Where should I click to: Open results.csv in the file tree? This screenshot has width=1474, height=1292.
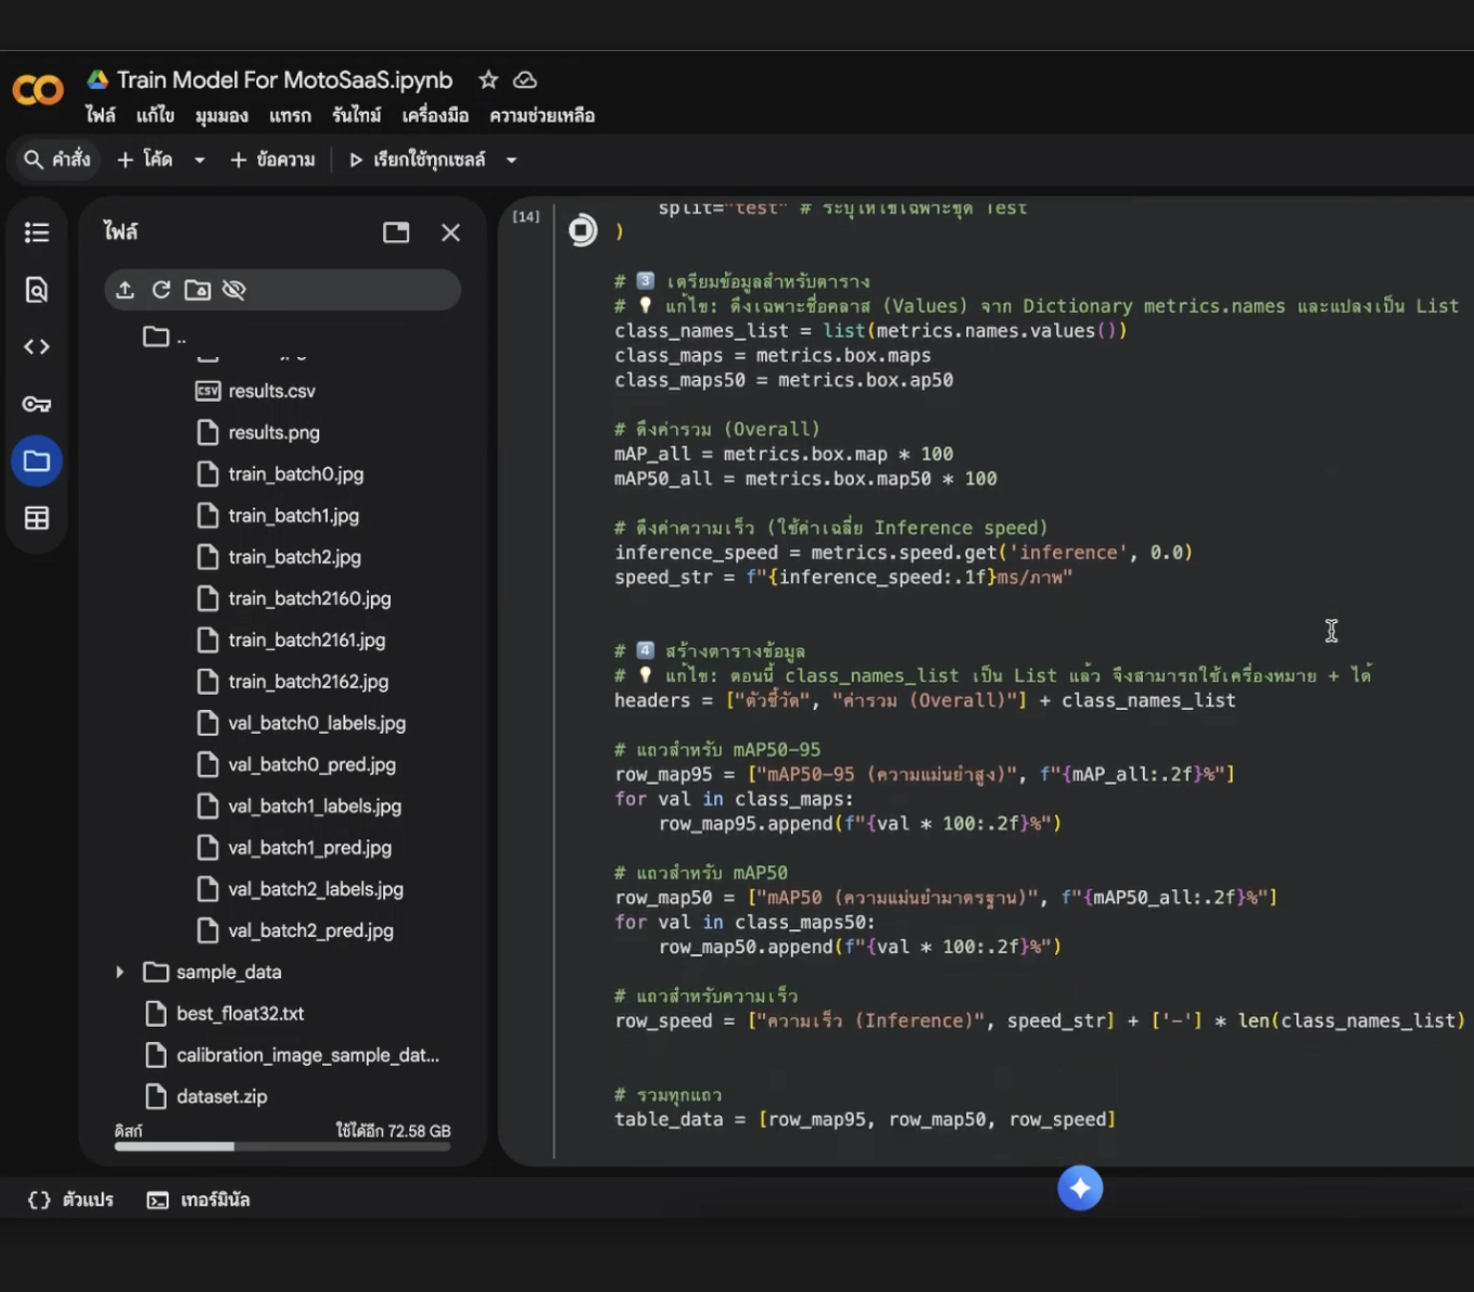click(271, 391)
